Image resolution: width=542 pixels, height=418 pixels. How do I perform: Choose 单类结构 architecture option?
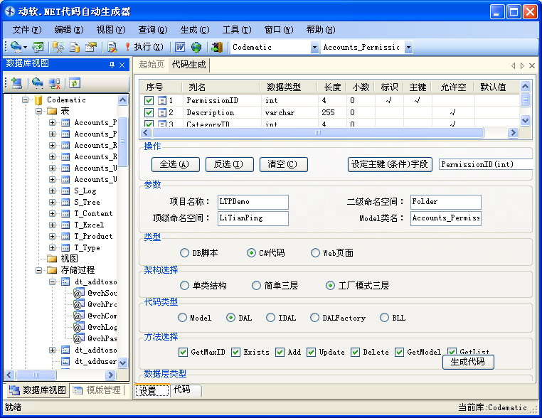tap(185, 286)
